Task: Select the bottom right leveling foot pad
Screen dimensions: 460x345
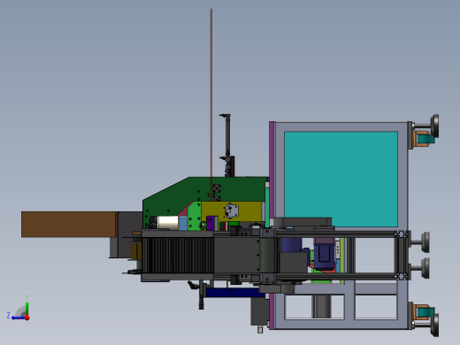Action: click(434, 325)
